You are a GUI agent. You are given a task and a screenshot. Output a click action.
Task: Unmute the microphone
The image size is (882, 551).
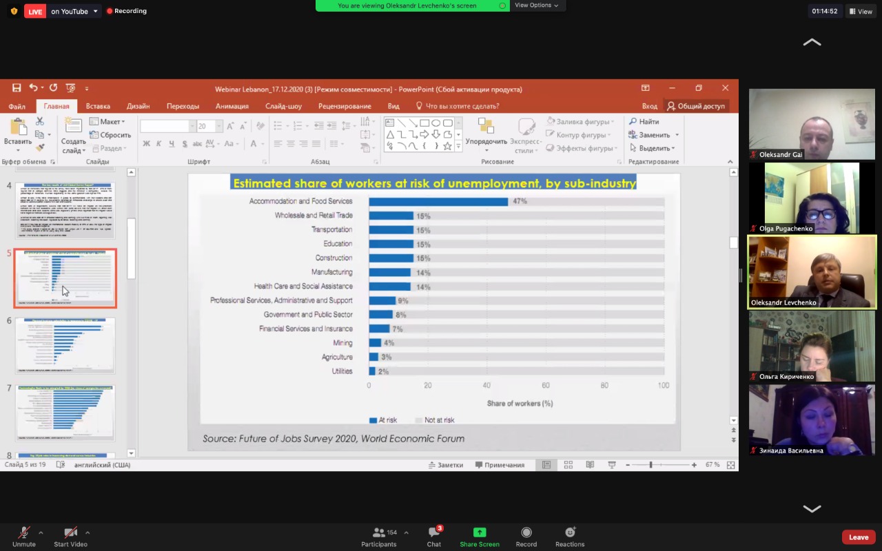pyautogui.click(x=23, y=532)
